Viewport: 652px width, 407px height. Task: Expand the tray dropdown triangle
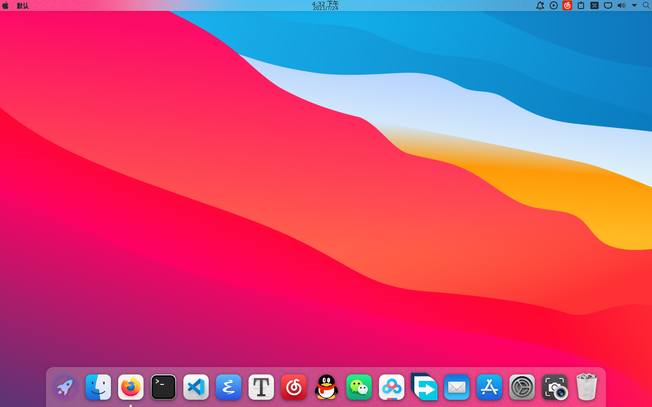(634, 5)
